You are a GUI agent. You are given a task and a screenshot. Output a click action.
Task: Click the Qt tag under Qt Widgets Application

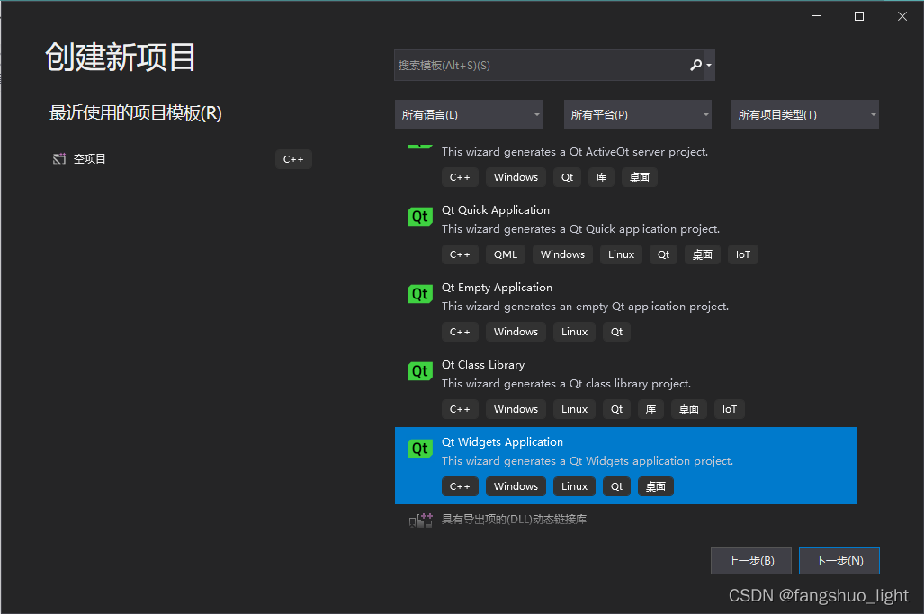pos(617,486)
